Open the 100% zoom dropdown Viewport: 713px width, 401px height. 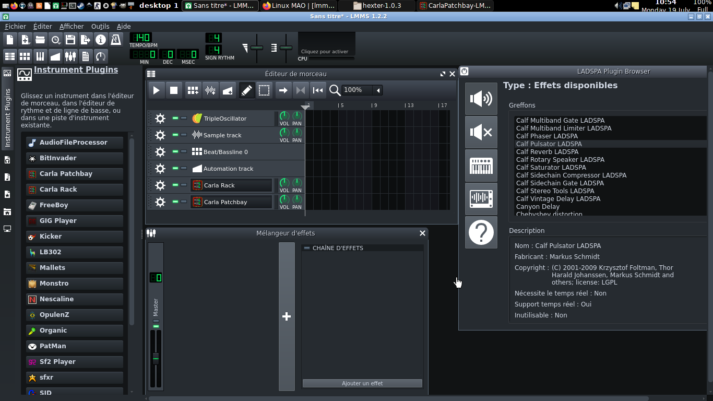coord(378,90)
